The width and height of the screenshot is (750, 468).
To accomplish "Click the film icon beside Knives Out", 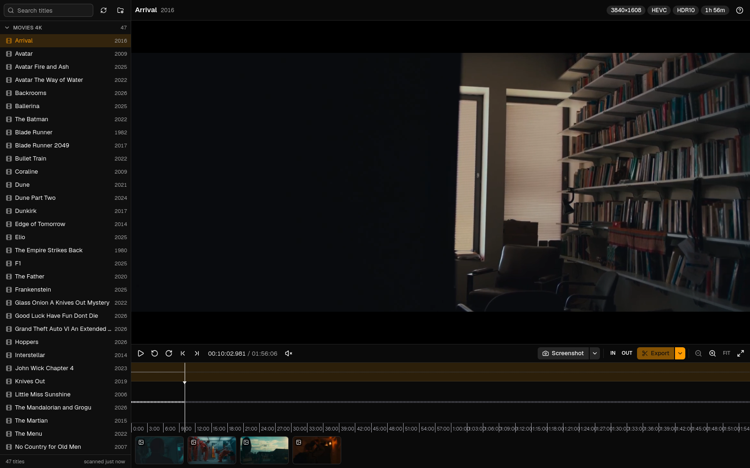I will 9,381.
